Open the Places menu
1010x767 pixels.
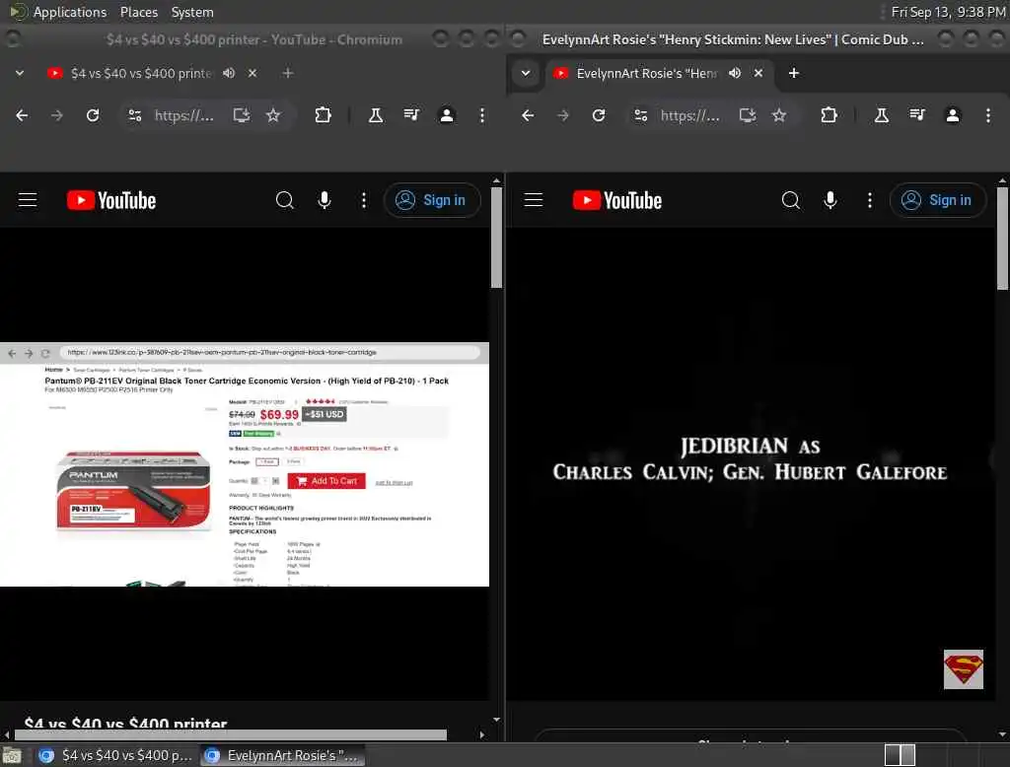coord(138,12)
